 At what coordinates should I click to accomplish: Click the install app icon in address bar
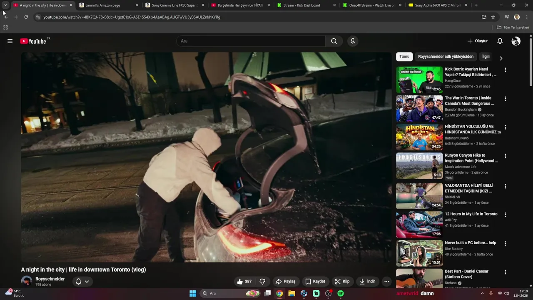(484, 17)
